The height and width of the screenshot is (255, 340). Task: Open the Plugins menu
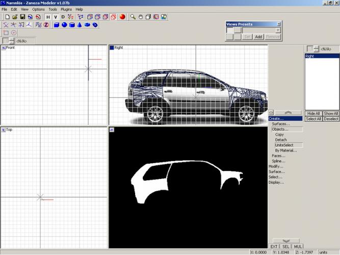[x=66, y=9]
